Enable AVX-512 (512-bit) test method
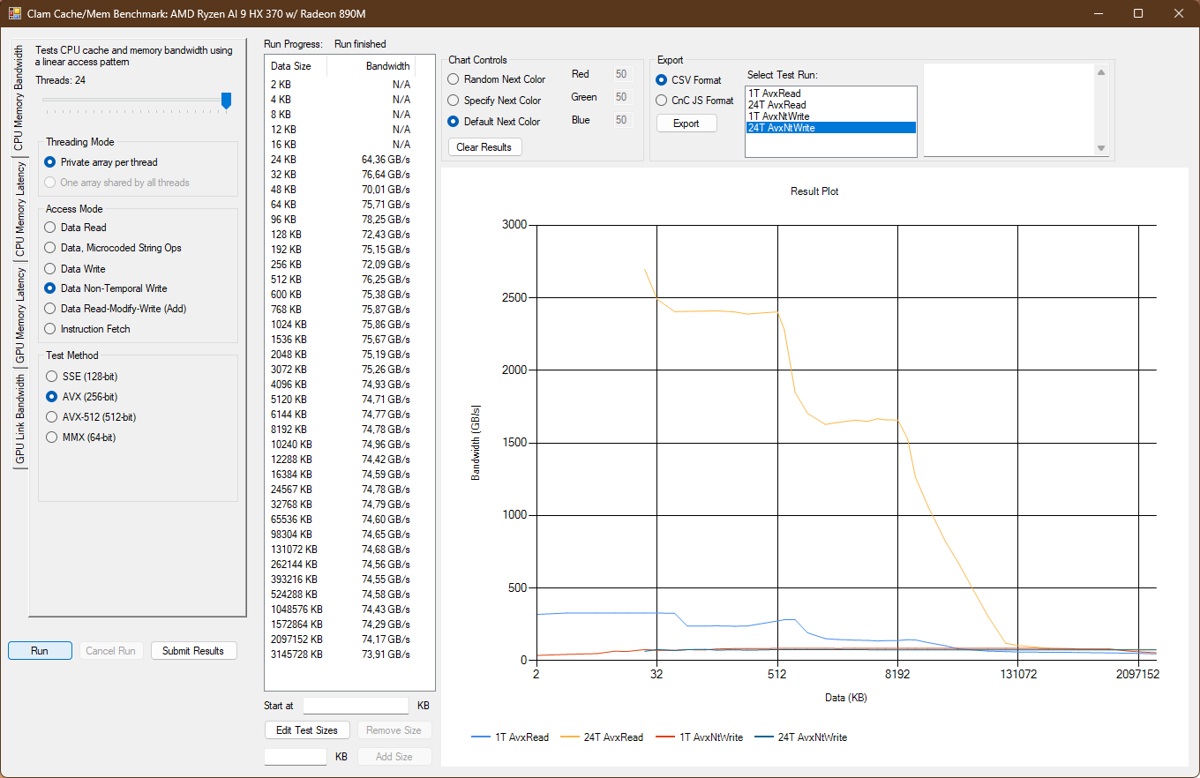Screen dimensions: 1200x778 [x=50, y=417]
